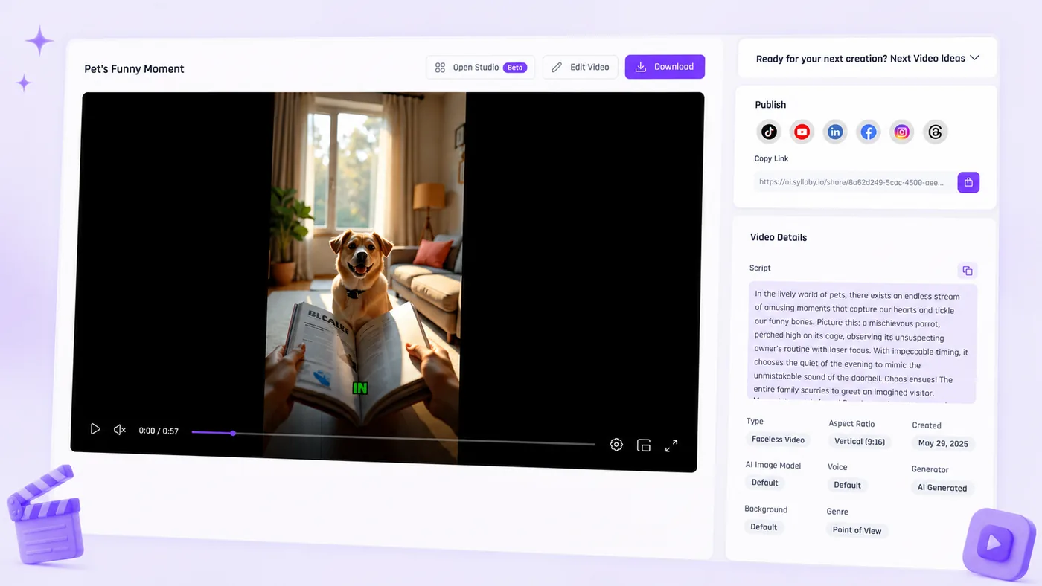
Task: Click the May 29, 2025 created date
Action: point(943,443)
